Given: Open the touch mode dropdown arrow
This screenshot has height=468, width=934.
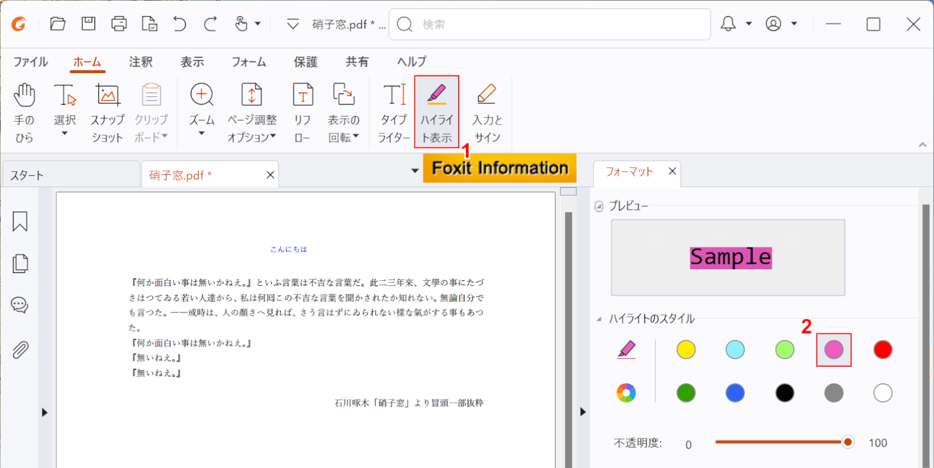Looking at the screenshot, I should tap(258, 24).
